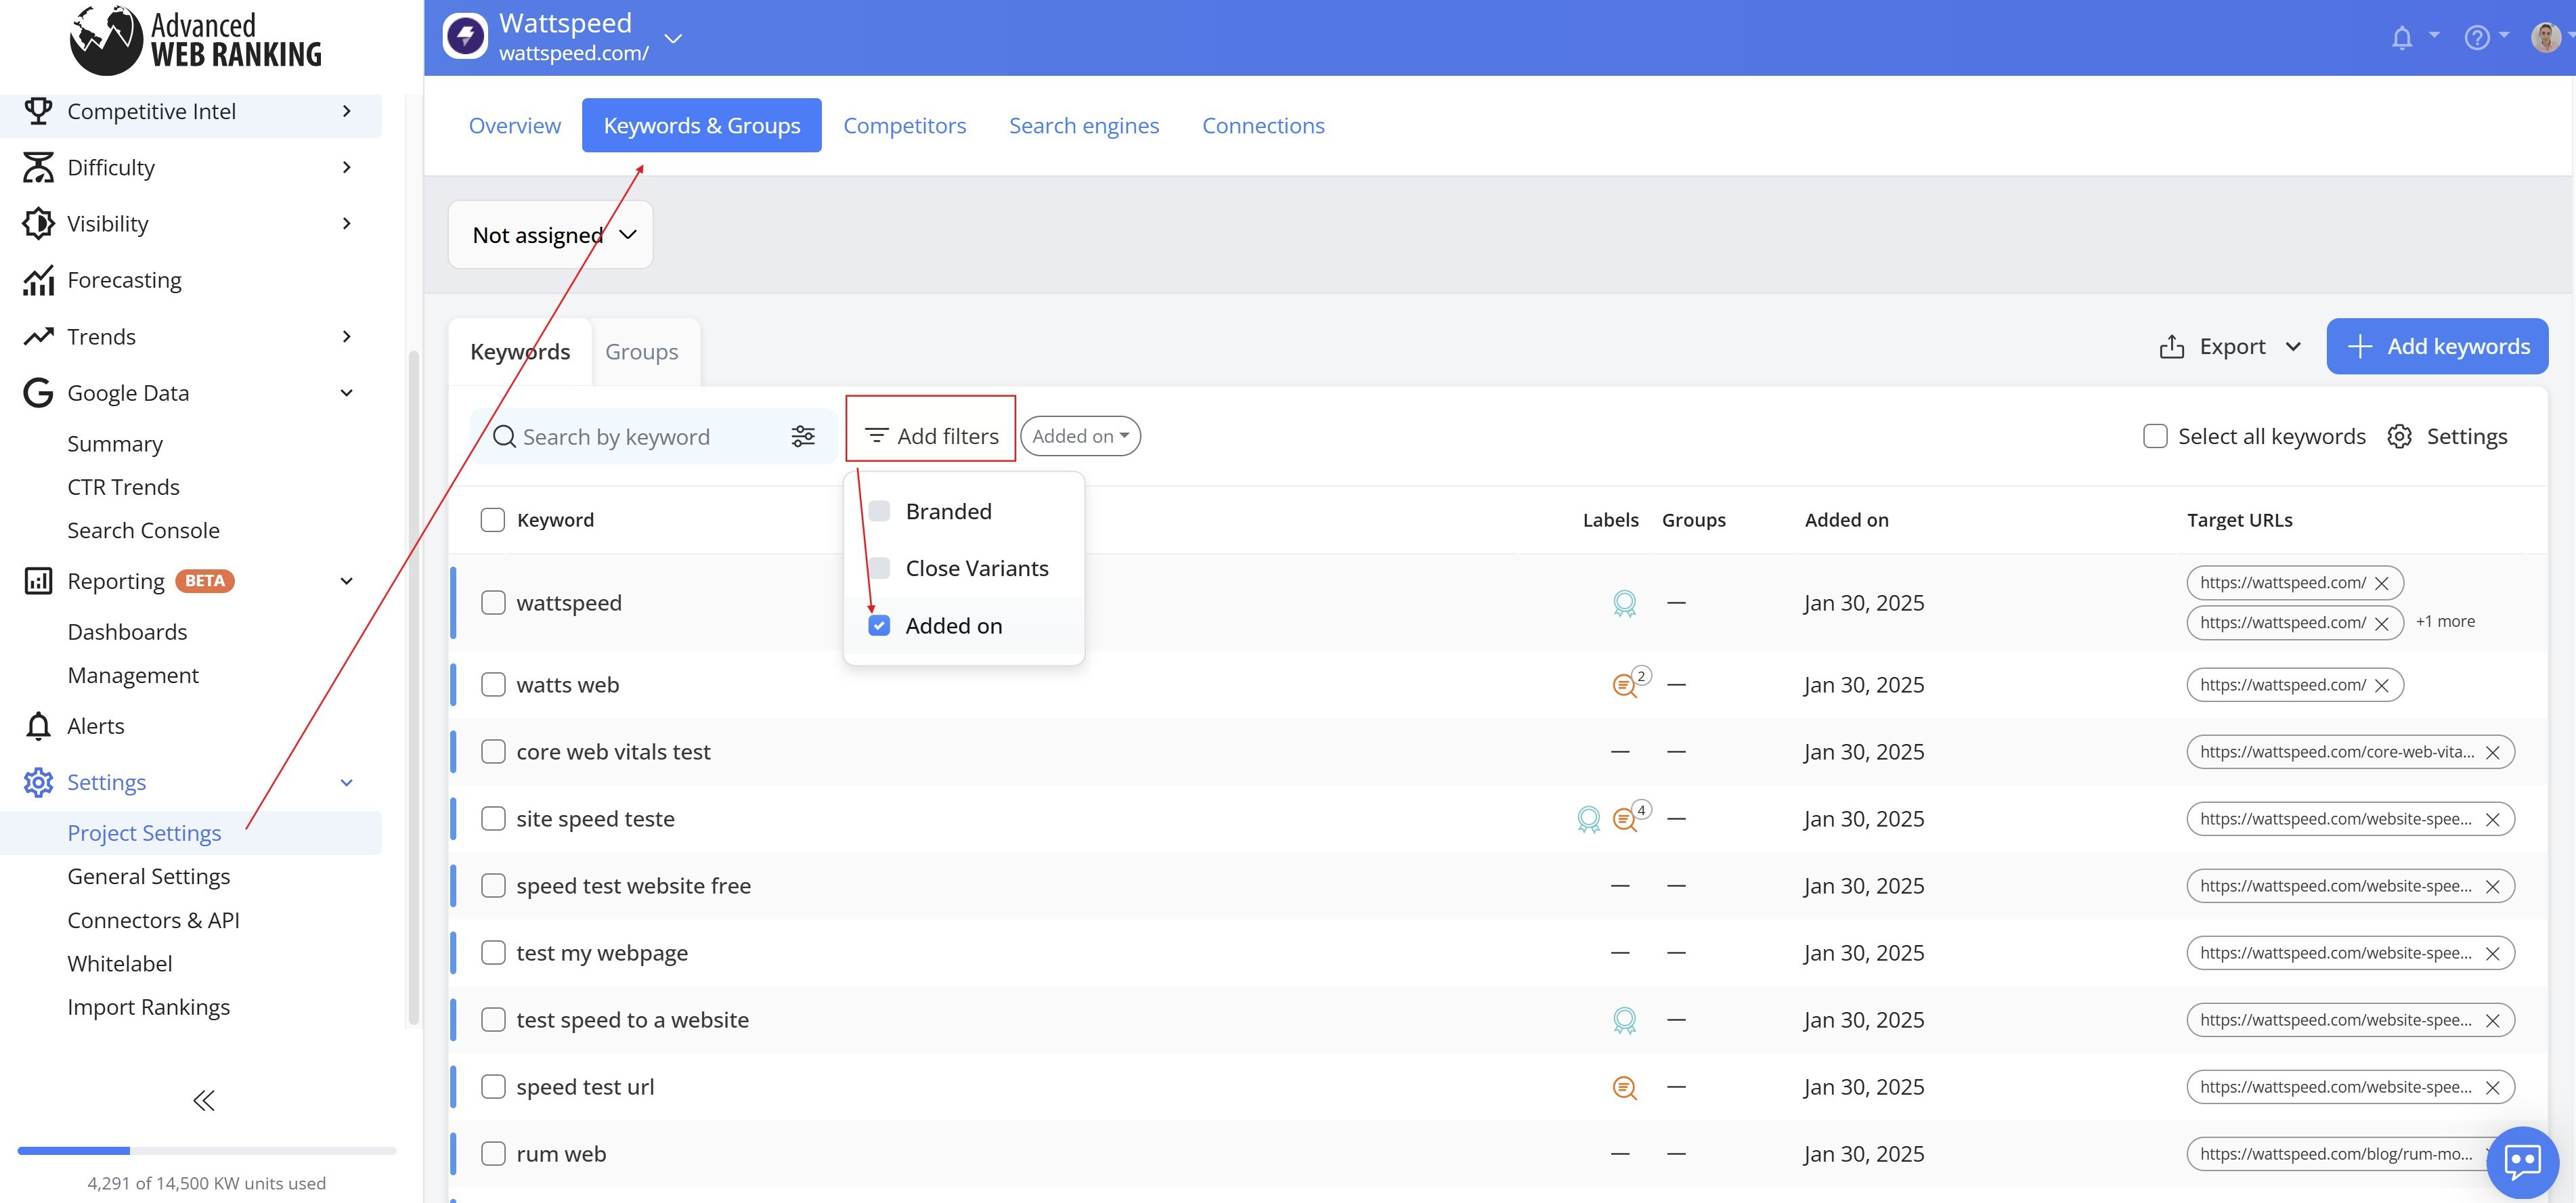Click the Added on column header
2576x1203 pixels.
1846,520
